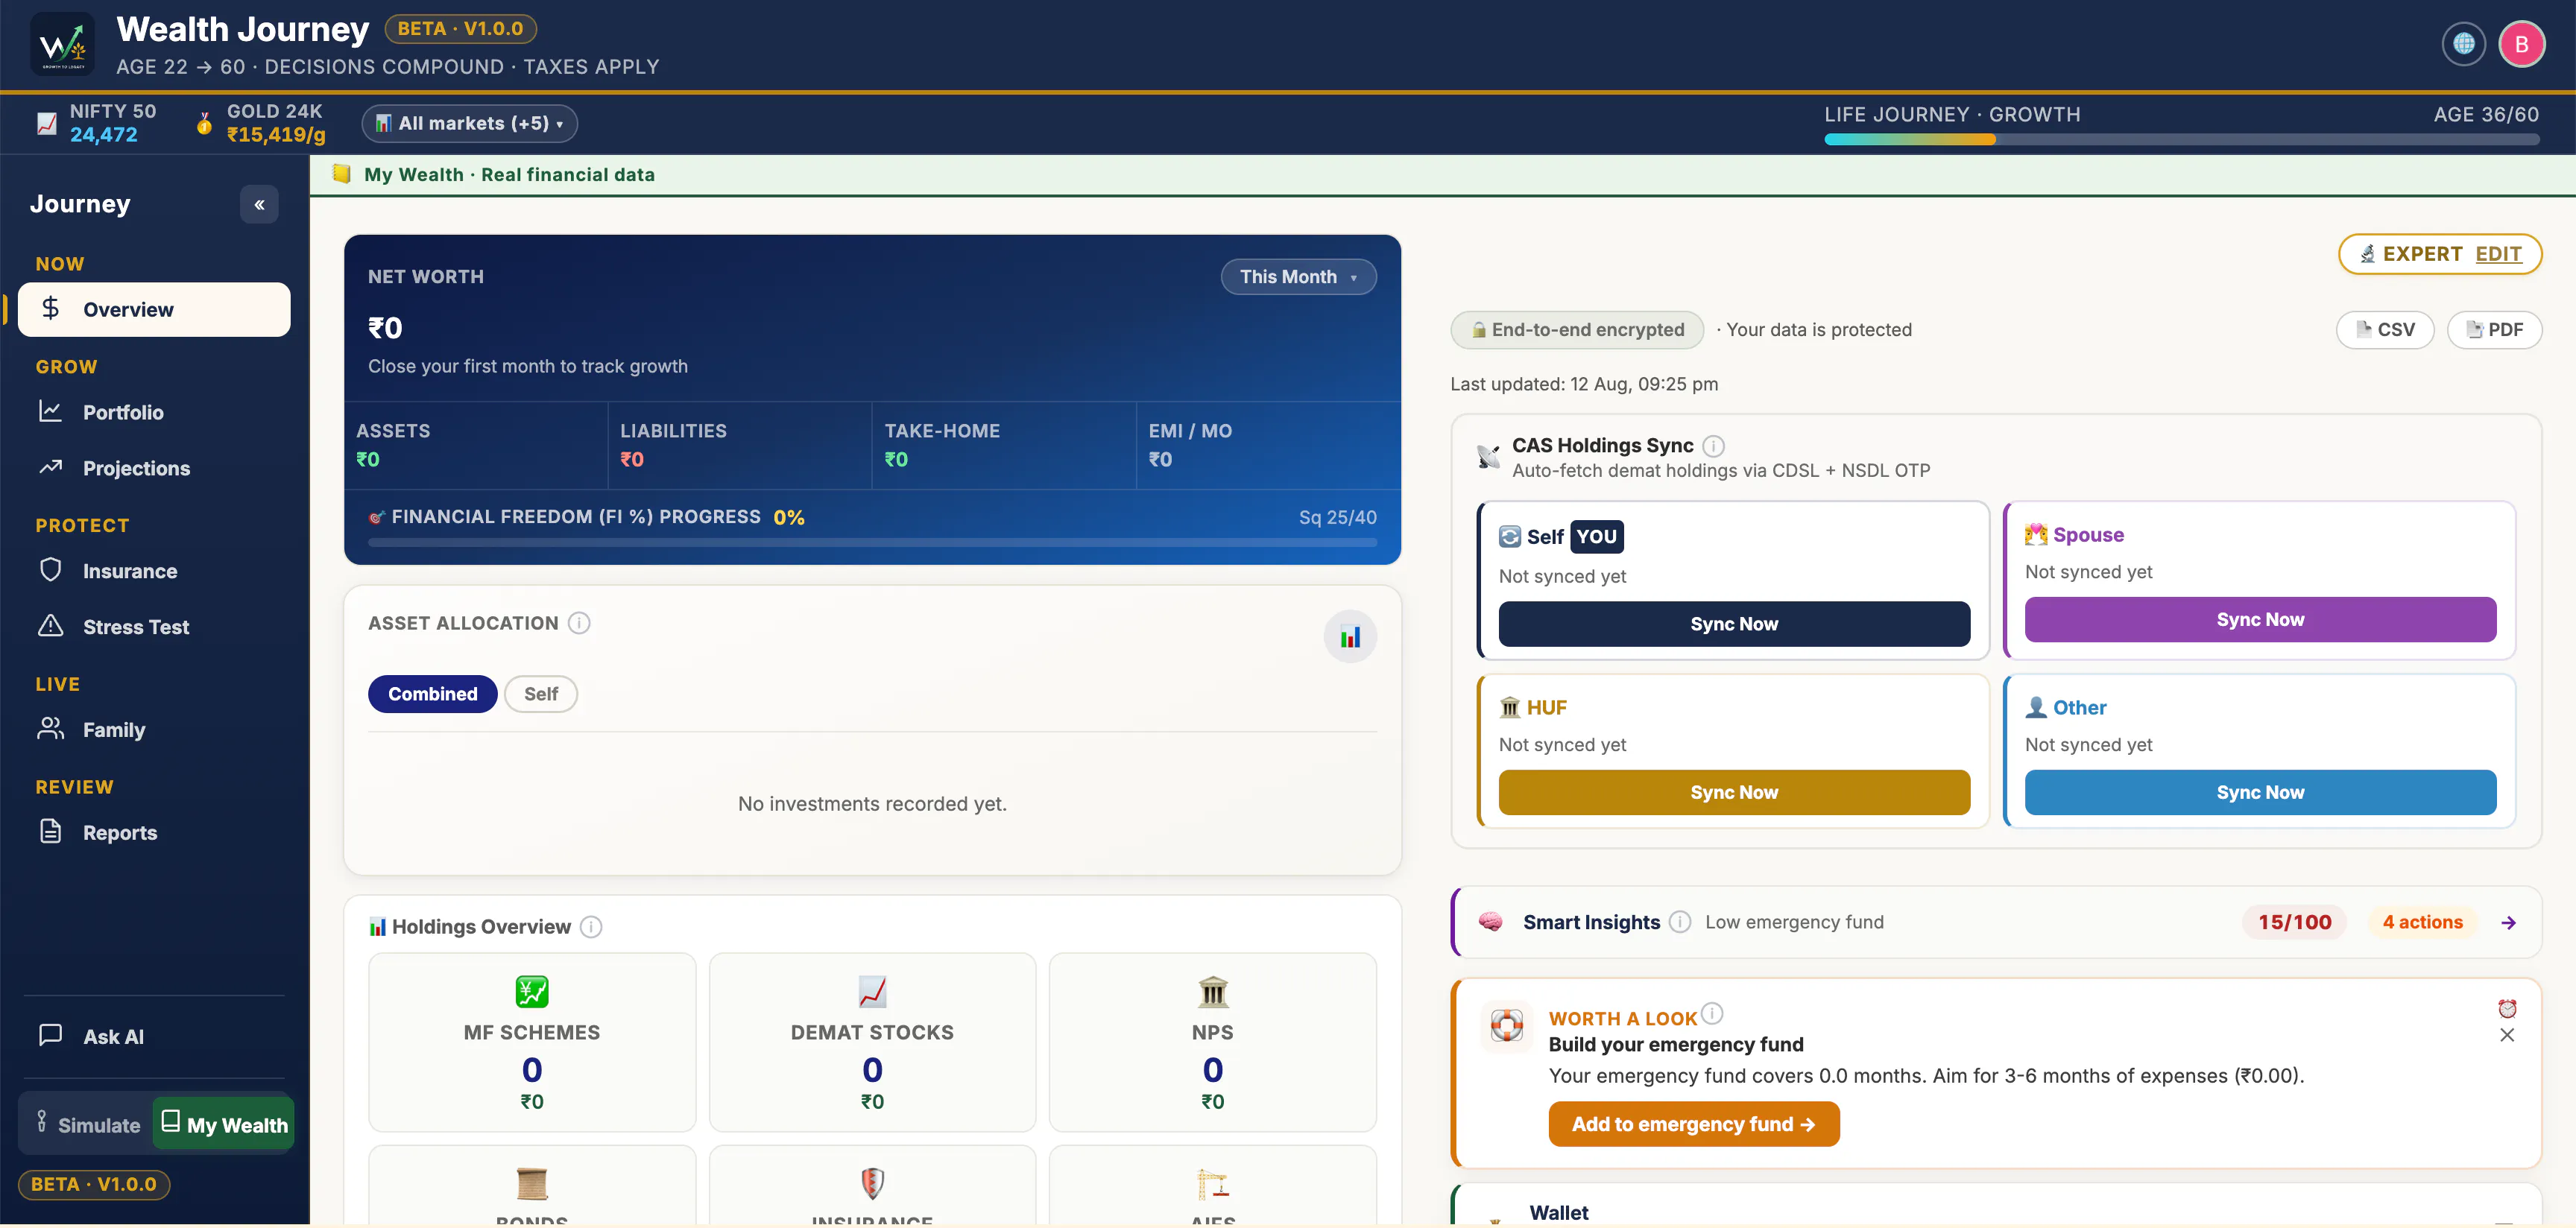
Task: Click the Smart Insights brain icon
Action: click(x=1491, y=922)
